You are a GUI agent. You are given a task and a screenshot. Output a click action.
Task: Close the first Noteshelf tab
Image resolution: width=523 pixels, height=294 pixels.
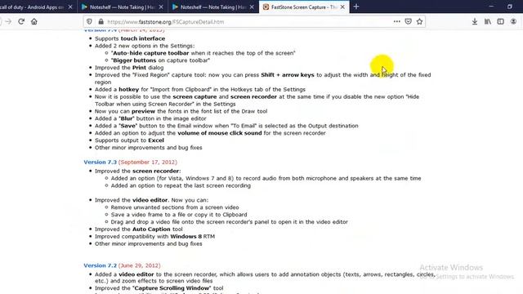point(161,7)
